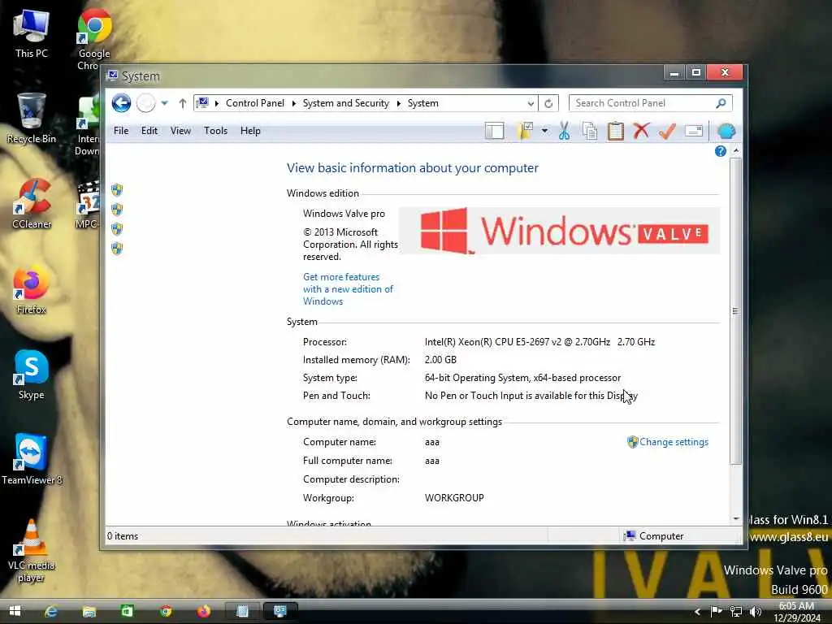The height and width of the screenshot is (624, 832).
Task: Open the View menu
Action: 180,131
